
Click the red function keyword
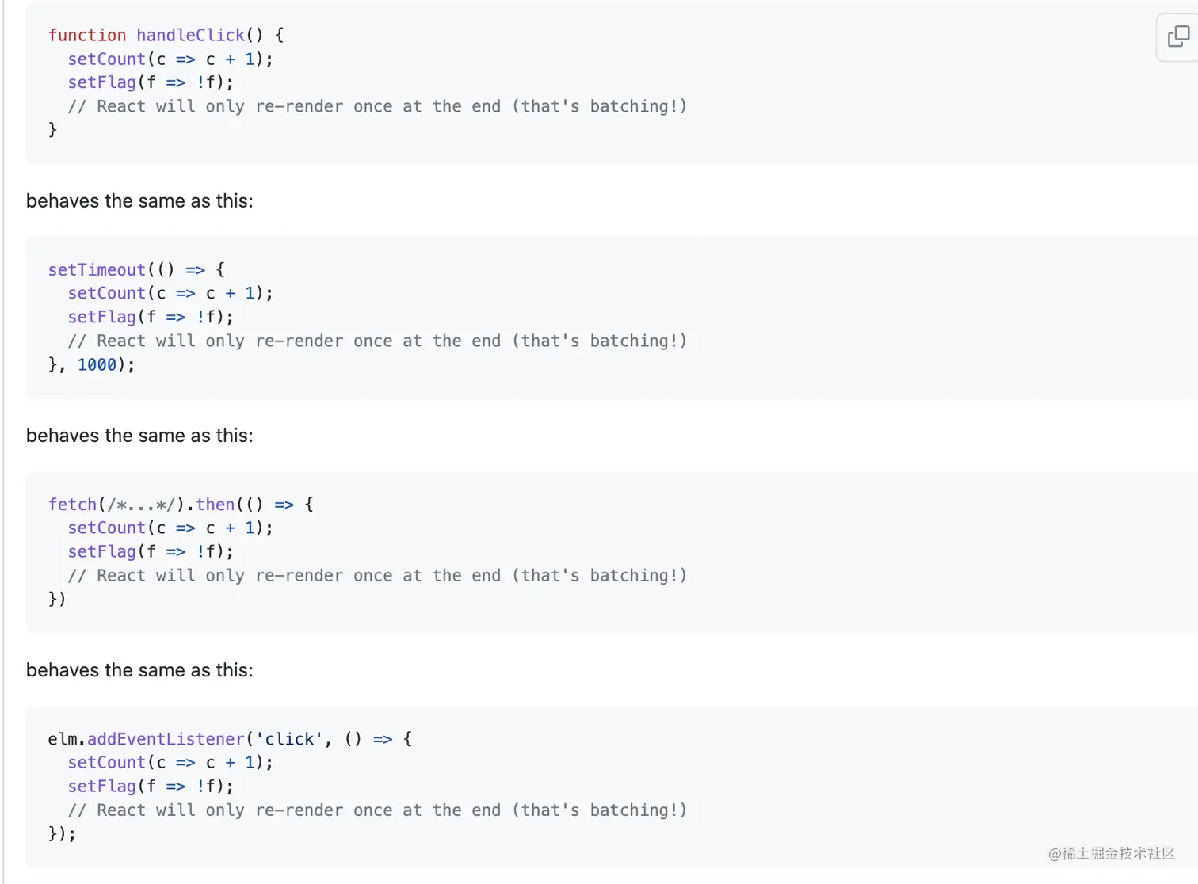coord(86,36)
